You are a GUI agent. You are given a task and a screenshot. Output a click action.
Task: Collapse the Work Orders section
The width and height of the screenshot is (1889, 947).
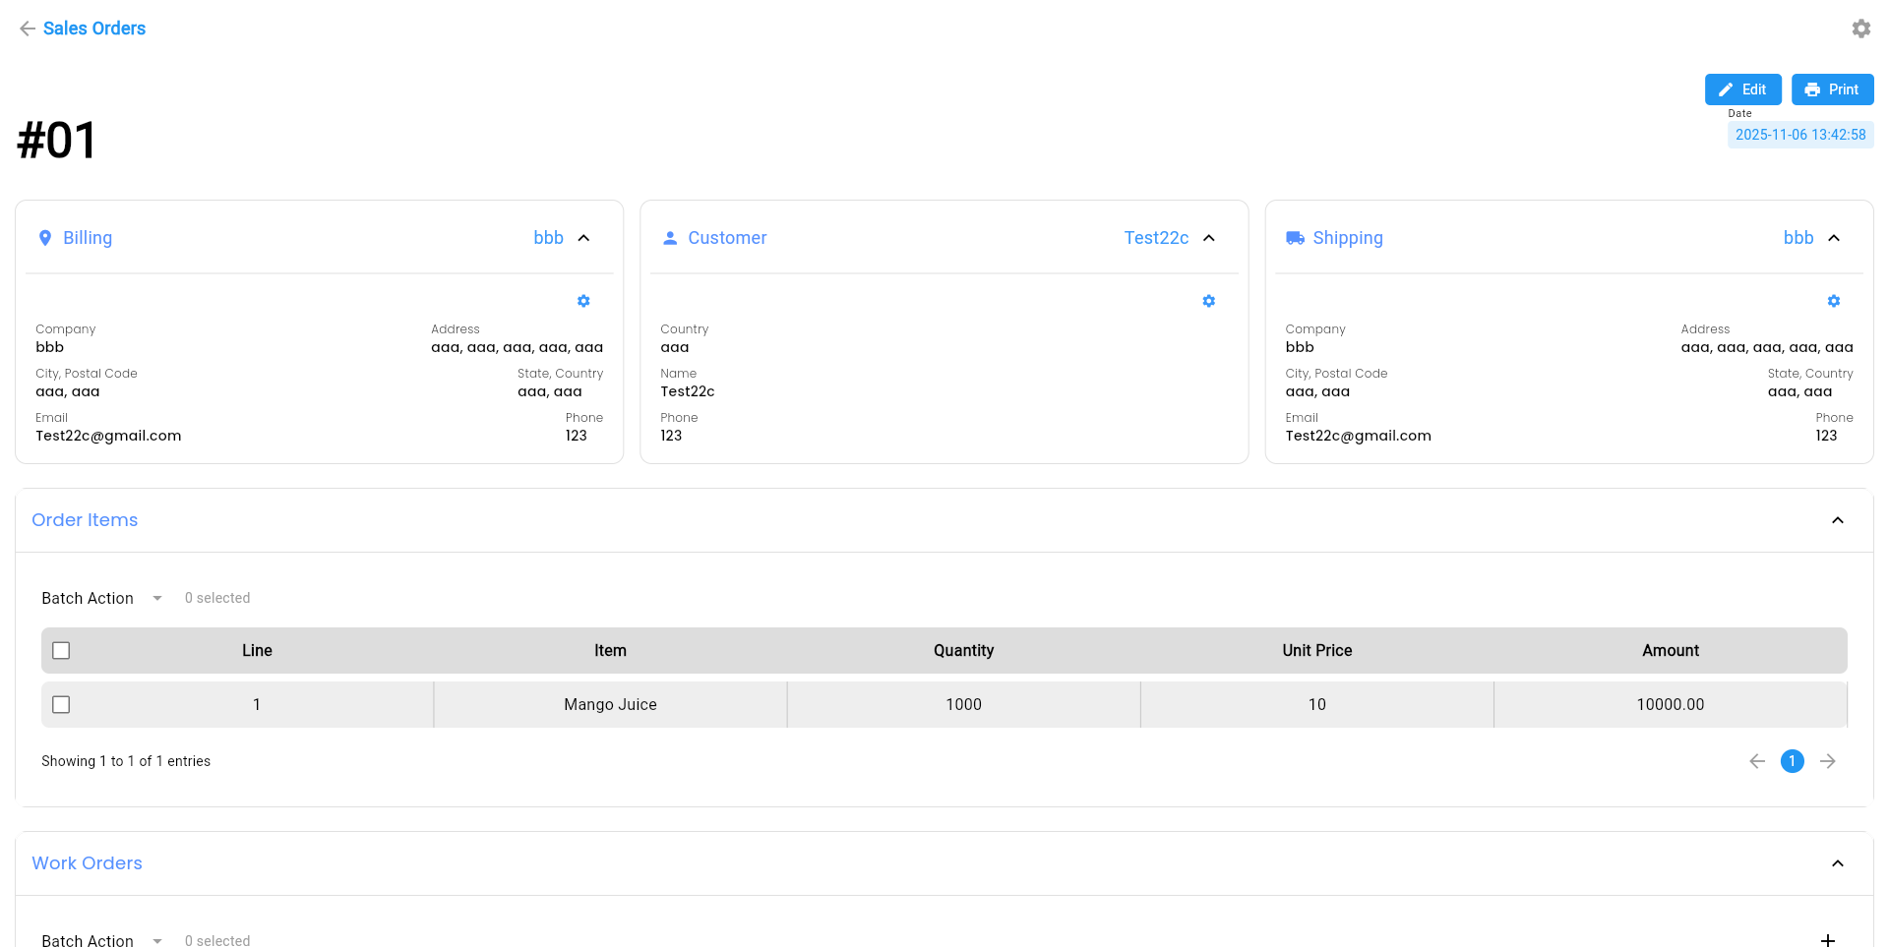(1837, 863)
